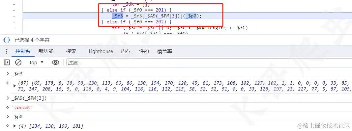Screen dimensions: 352x131
Task: Click the _$p0 console input entry
Action: [x=17, y=117]
